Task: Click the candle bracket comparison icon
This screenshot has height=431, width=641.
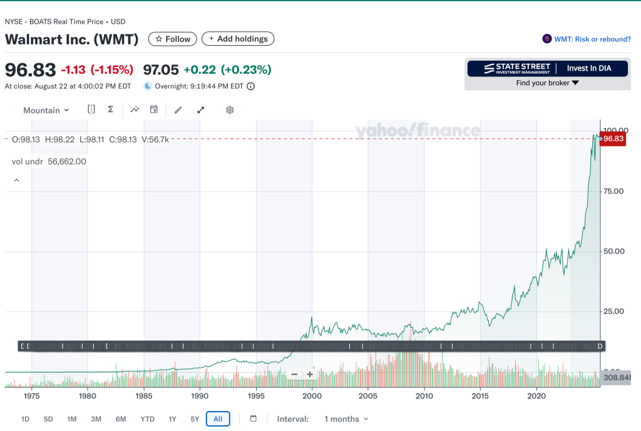Action: 91,110
